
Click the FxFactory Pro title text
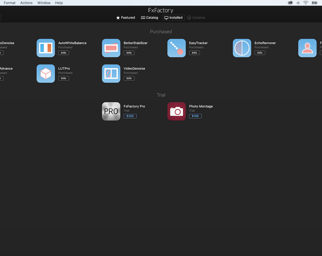[x=134, y=106]
